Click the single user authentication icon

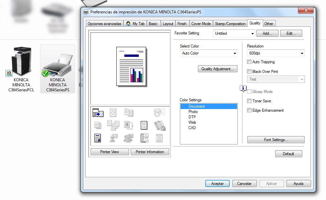[113, 138]
